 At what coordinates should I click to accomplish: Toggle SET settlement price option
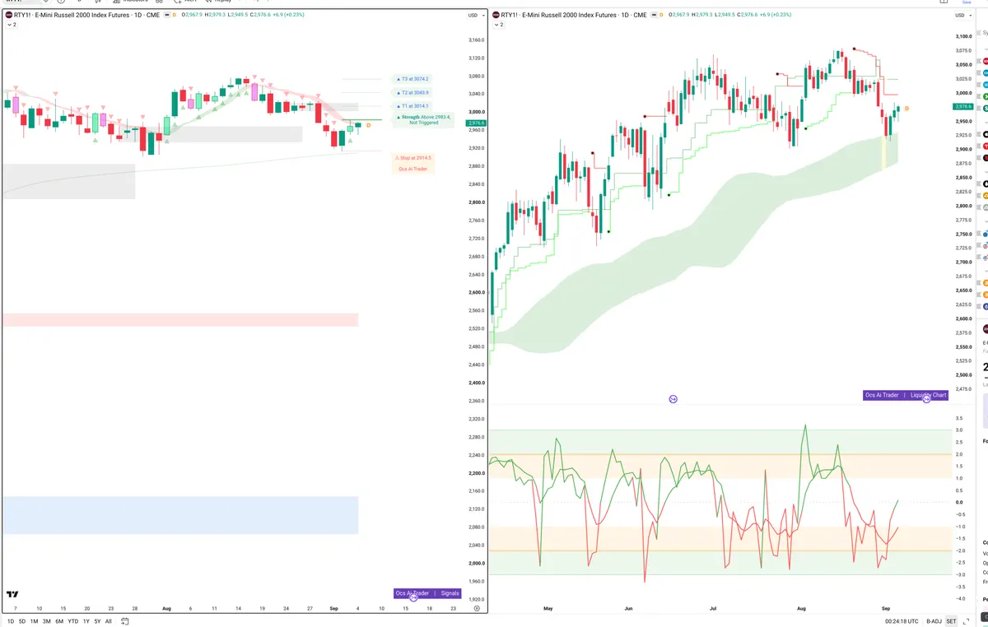[x=951, y=621]
